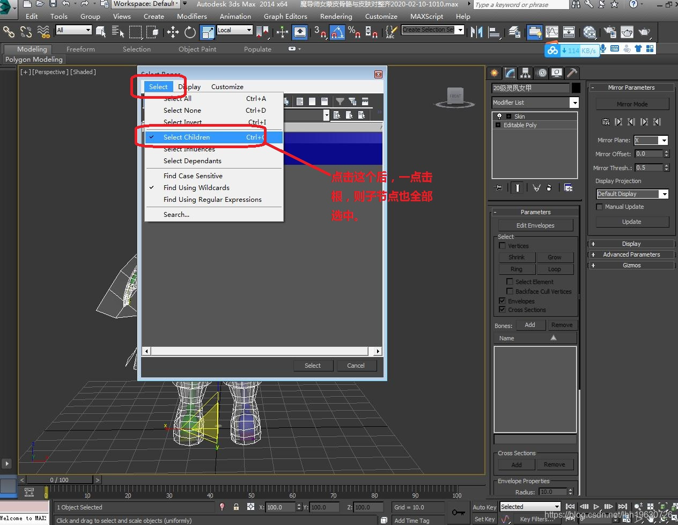Click the dialog's horizontal scrollbar

pyautogui.click(x=262, y=351)
